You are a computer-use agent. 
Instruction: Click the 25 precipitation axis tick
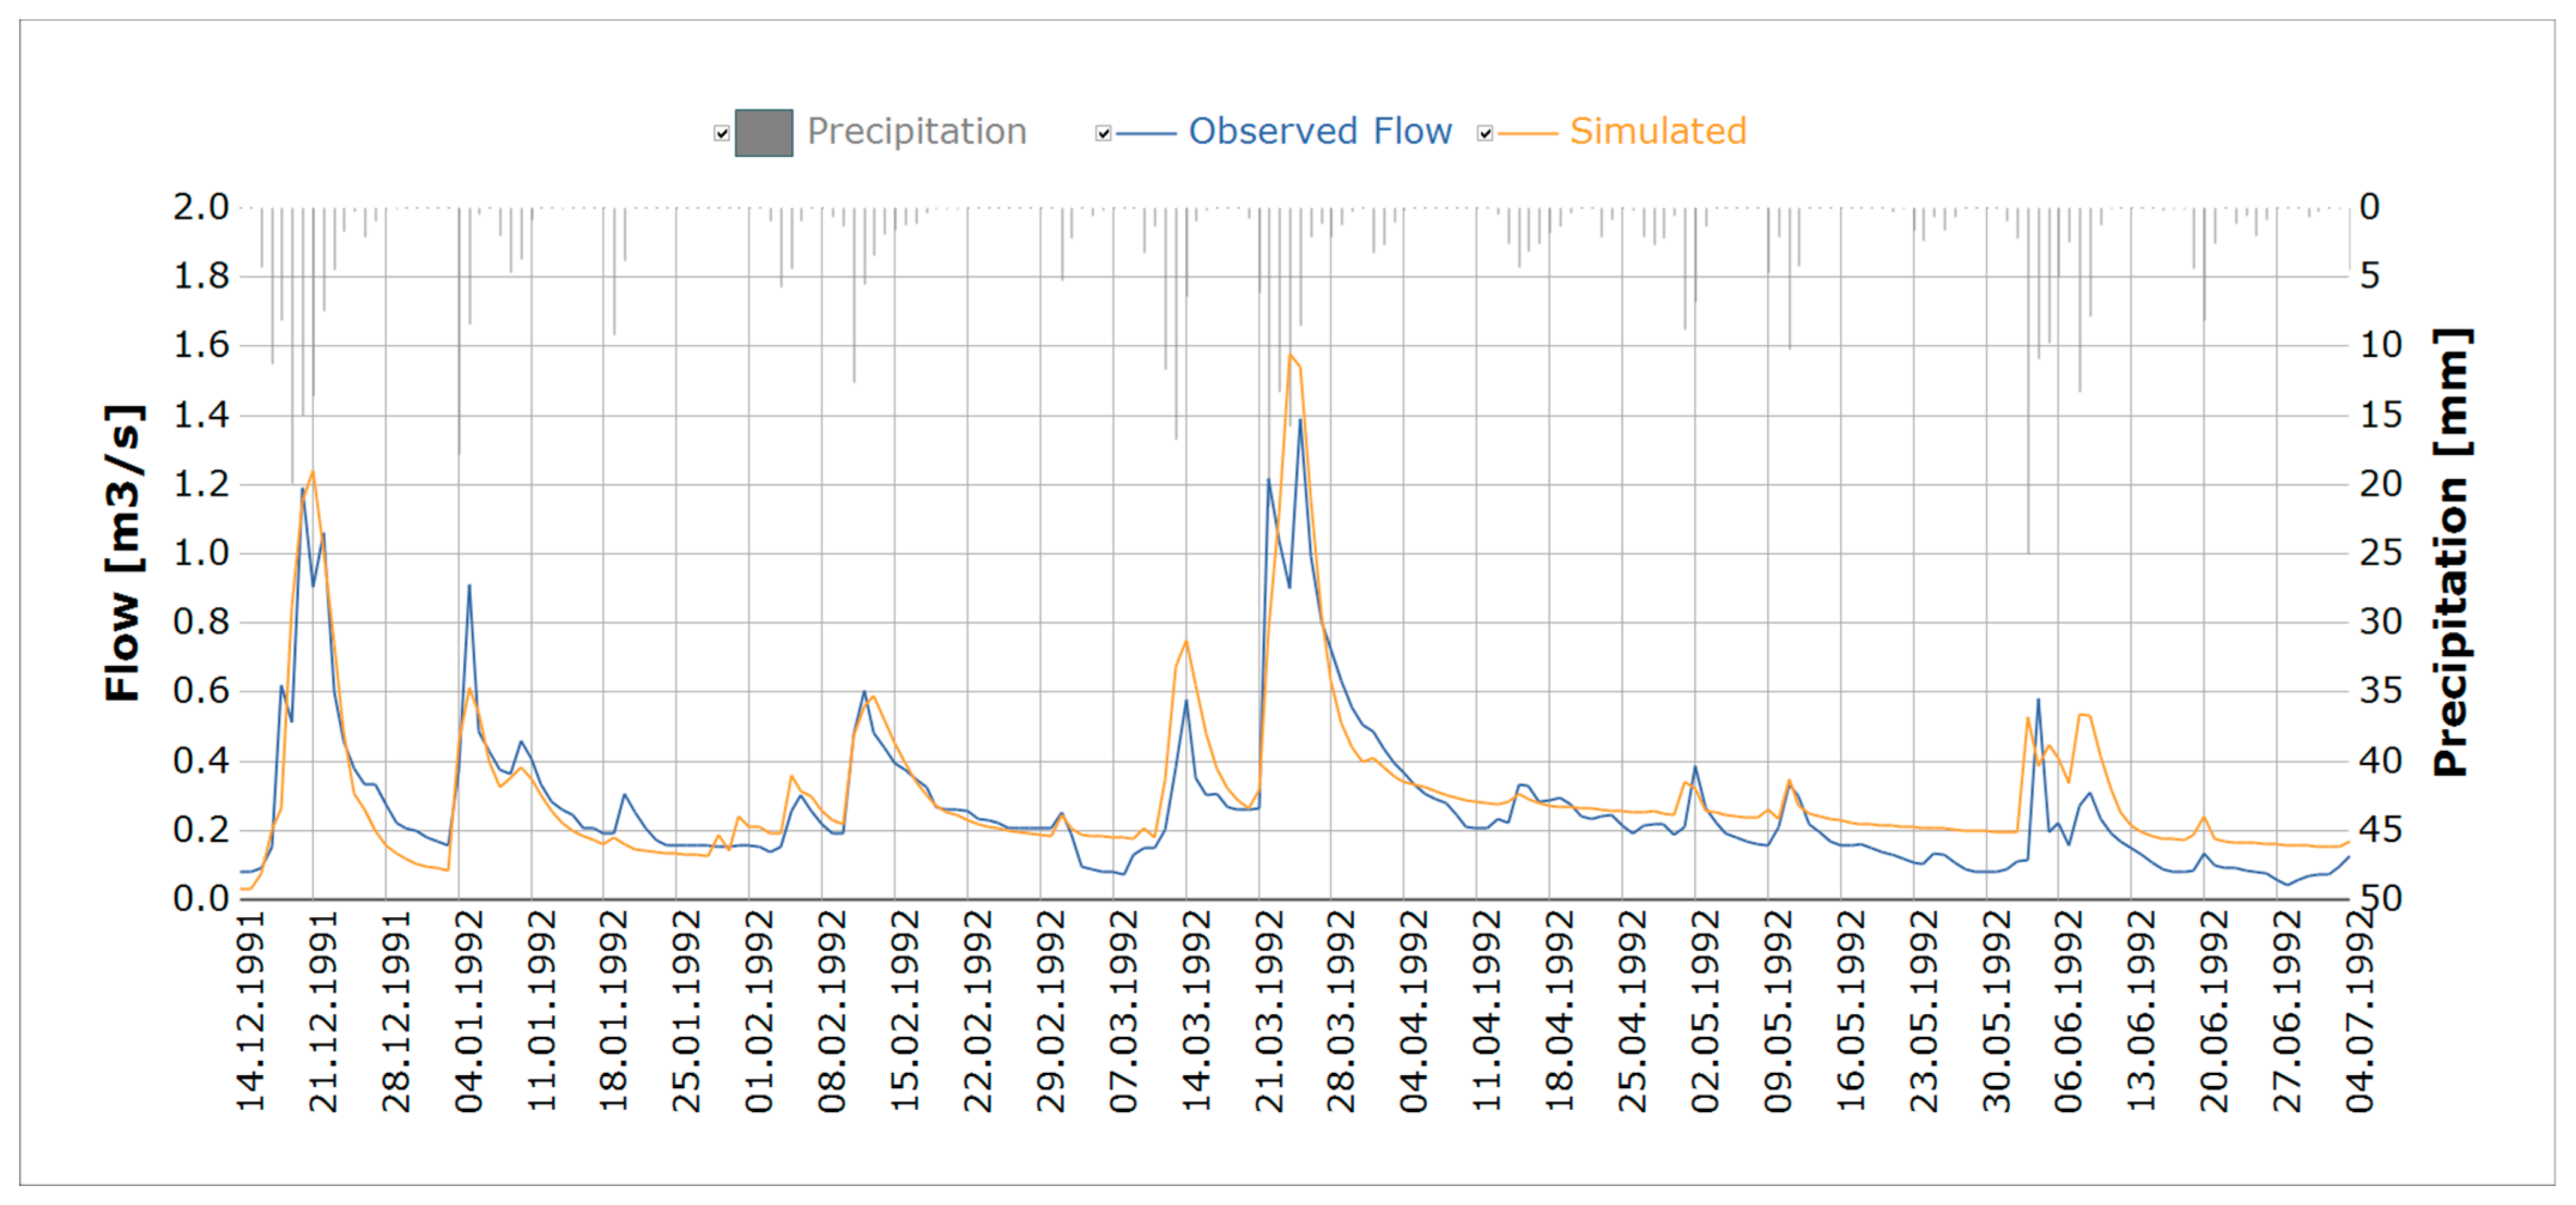pyautogui.click(x=2381, y=552)
